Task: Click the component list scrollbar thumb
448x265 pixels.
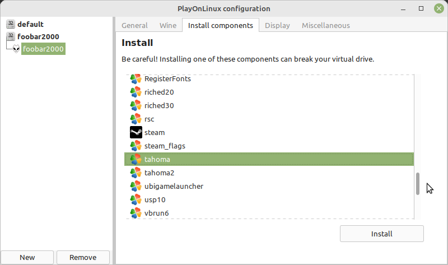Action: (x=418, y=184)
